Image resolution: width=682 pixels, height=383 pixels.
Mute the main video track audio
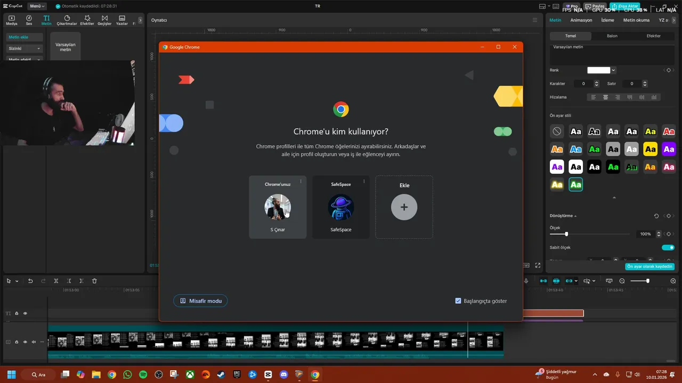point(34,342)
